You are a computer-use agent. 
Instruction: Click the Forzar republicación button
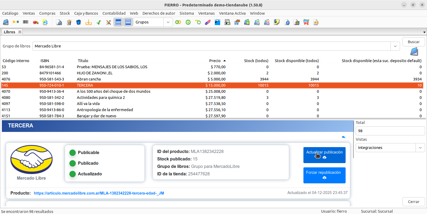pos(324,175)
